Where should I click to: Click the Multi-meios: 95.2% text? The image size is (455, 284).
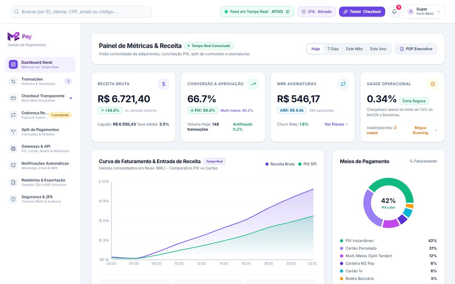(237, 111)
